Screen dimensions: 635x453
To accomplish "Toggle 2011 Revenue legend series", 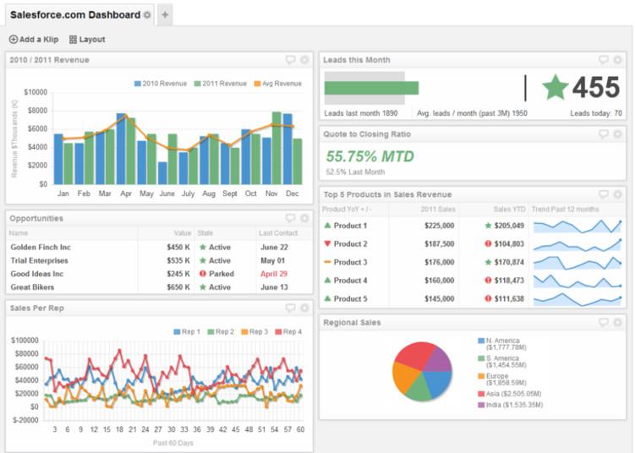I will (x=221, y=84).
